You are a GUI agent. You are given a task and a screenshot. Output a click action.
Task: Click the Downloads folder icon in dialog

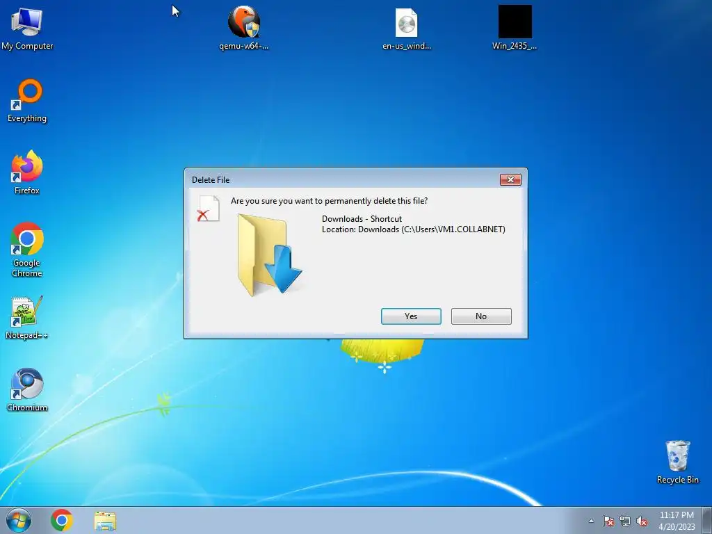270,254
